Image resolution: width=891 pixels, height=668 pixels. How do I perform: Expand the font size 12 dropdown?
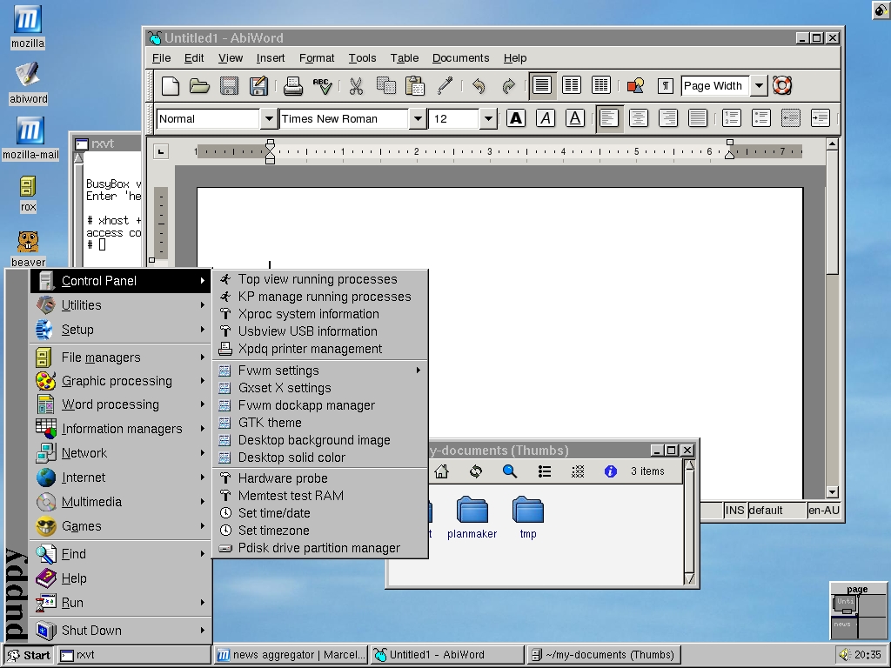(x=488, y=118)
